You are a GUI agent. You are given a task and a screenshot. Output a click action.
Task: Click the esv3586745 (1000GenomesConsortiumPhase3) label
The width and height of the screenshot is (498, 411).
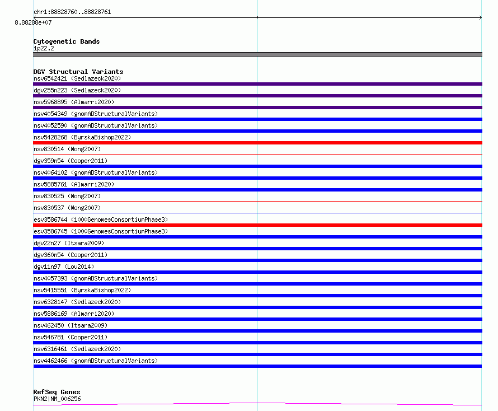pos(101,231)
